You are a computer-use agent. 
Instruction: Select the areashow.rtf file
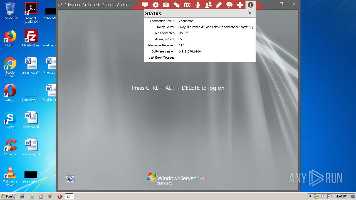[31, 66]
